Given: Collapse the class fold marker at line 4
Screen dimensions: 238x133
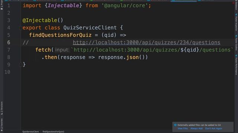Looking at the screenshot, I should click(20, 28).
